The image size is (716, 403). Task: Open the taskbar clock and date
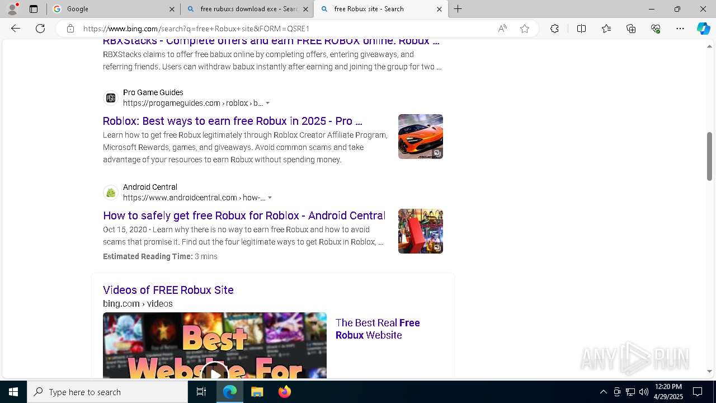(x=668, y=392)
